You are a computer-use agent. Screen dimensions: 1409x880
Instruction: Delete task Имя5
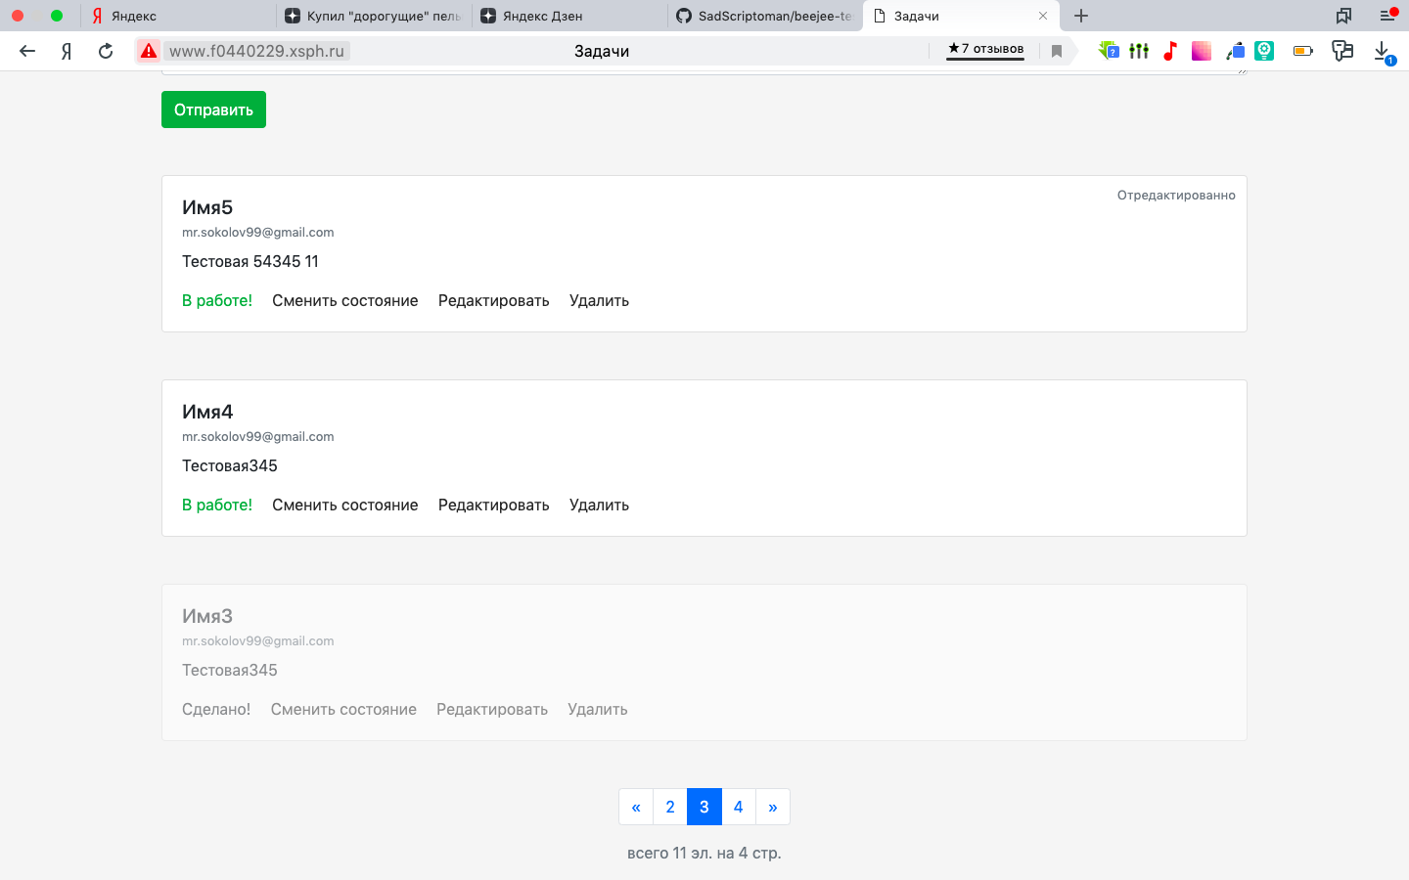[x=599, y=300]
